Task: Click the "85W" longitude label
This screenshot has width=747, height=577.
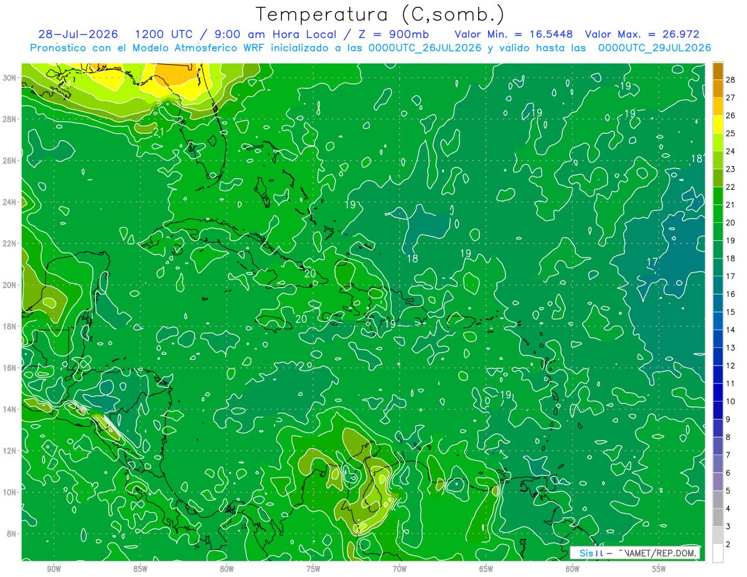Action: tap(140, 569)
